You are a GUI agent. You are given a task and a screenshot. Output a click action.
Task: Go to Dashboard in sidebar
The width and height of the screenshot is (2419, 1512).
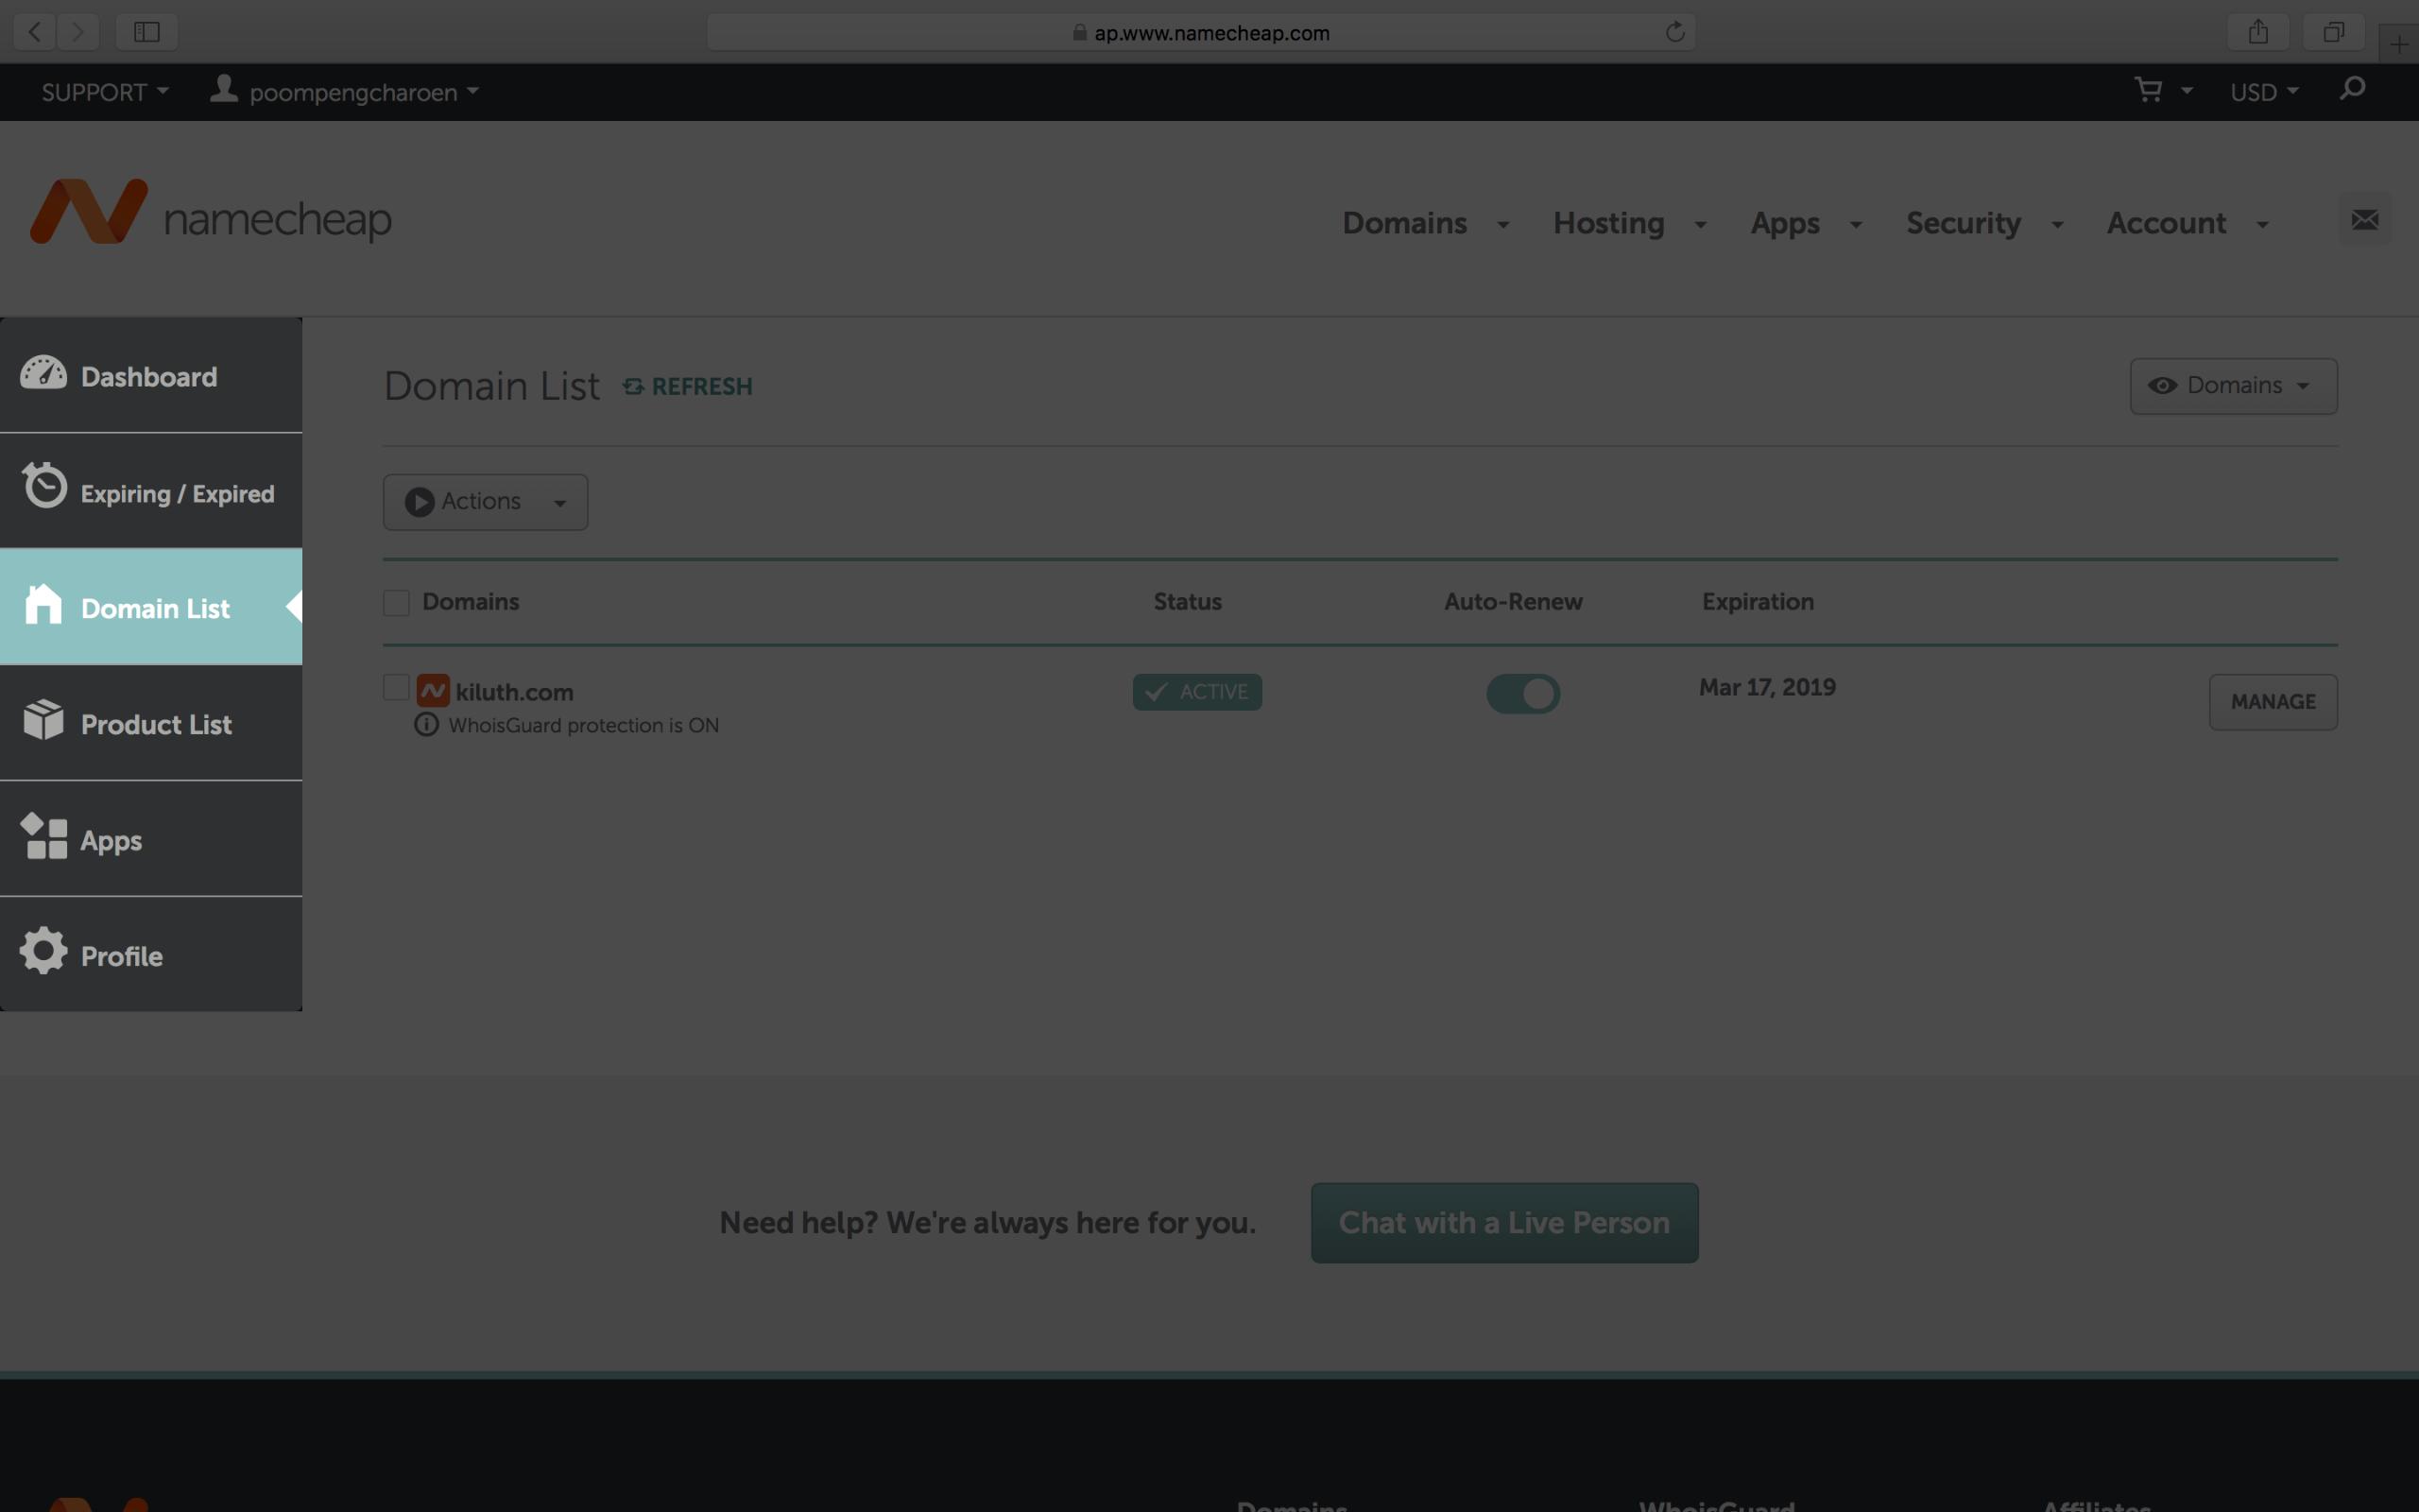(151, 375)
